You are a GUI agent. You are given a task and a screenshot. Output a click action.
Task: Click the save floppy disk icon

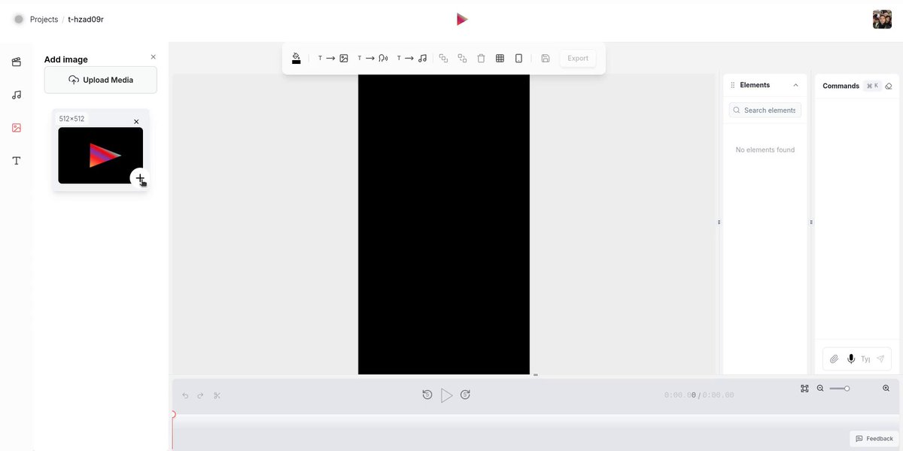(546, 58)
